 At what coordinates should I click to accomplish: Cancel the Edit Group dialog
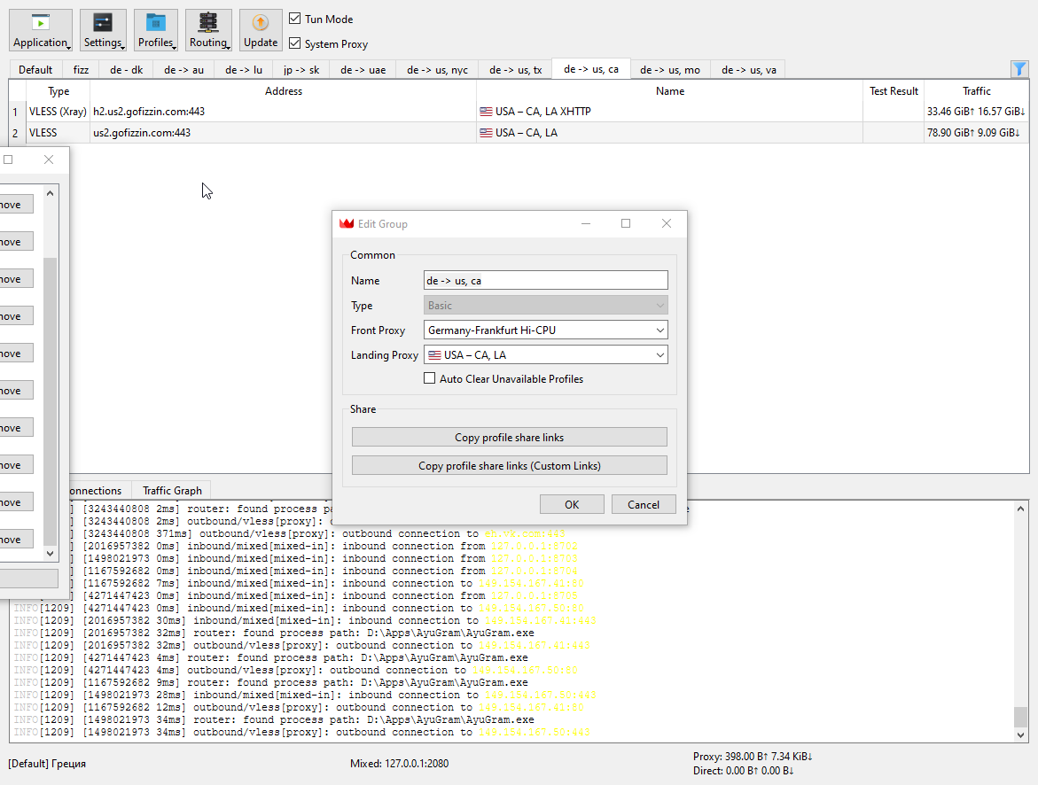644,504
